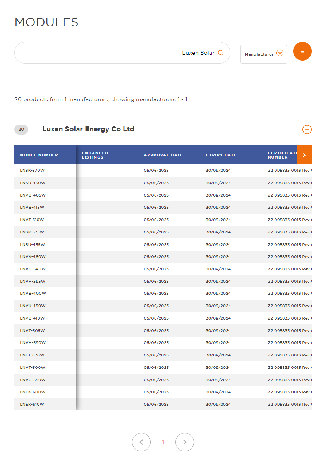Click expiry date in LNSK-370W row
The image size is (328, 460).
point(218,170)
